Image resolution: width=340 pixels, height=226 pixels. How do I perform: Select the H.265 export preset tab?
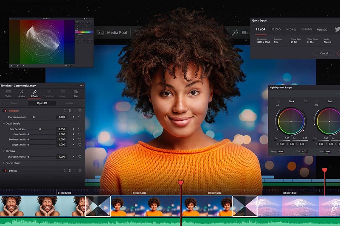tap(276, 29)
